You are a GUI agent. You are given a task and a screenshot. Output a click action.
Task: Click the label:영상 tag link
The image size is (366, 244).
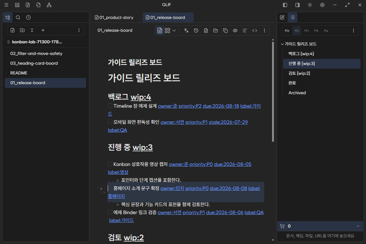[x=118, y=172]
